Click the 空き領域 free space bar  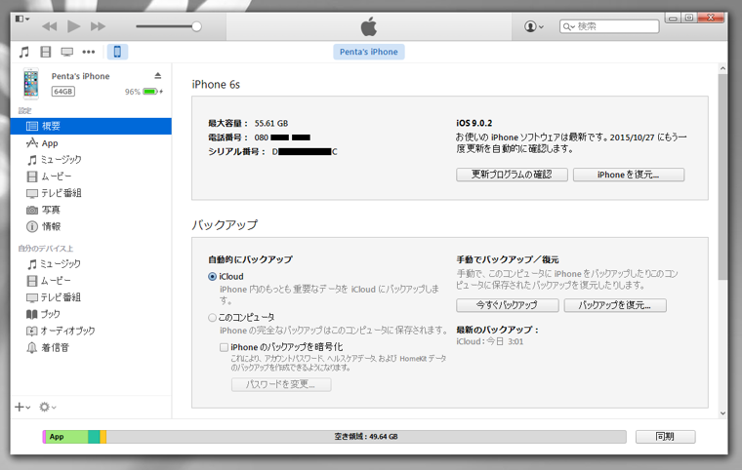click(366, 437)
